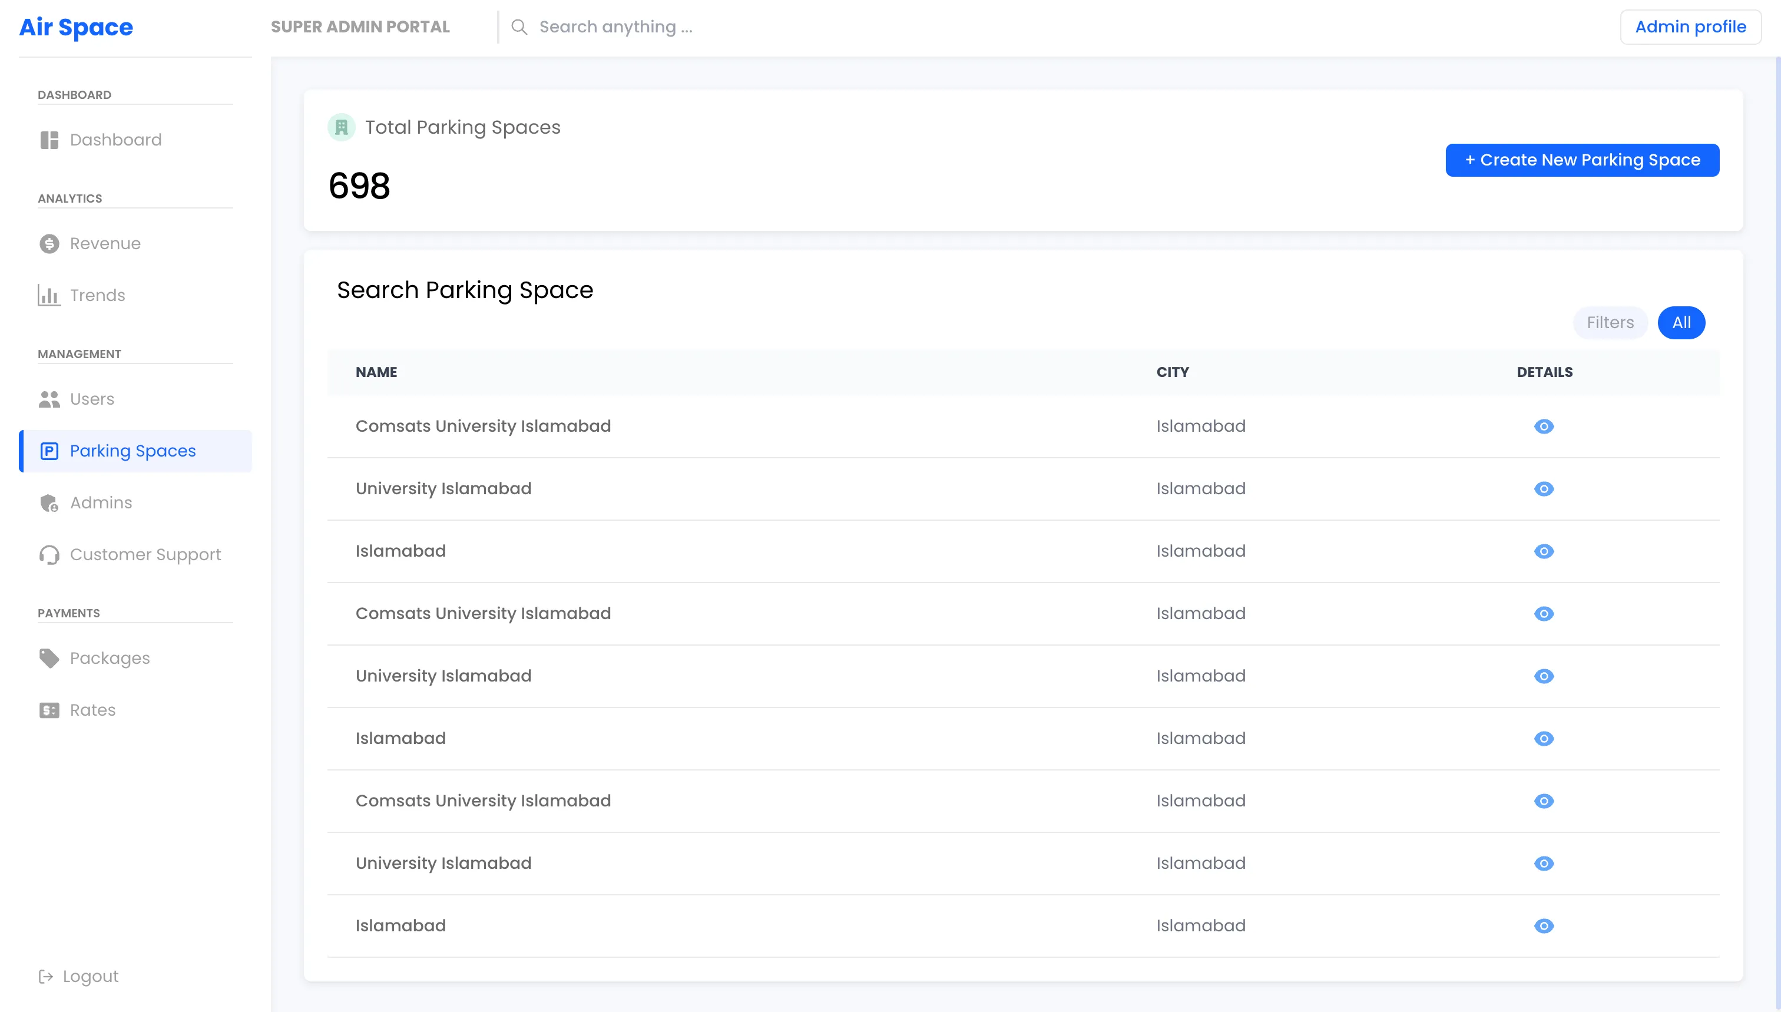The width and height of the screenshot is (1781, 1012).
Task: Click the Dashboard grid icon in sidebar
Action: (49, 140)
